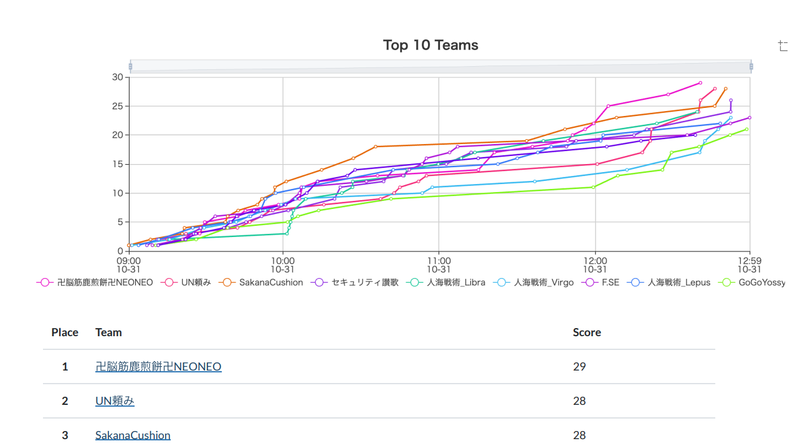Click the last GoGoYossy data point at 21

(x=746, y=129)
